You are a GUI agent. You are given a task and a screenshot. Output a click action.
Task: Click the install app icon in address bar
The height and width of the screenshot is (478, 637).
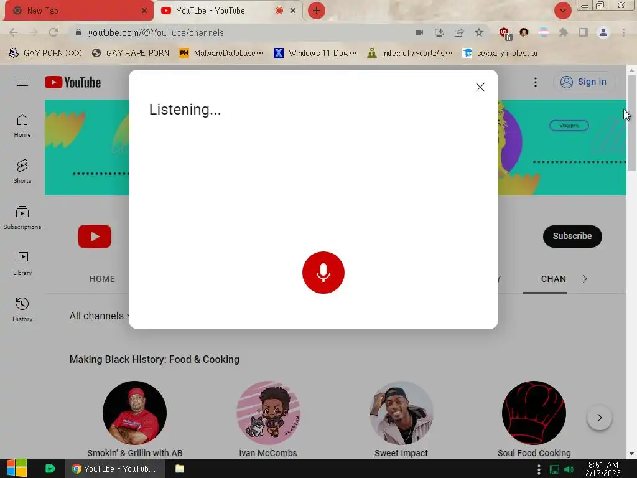click(439, 32)
